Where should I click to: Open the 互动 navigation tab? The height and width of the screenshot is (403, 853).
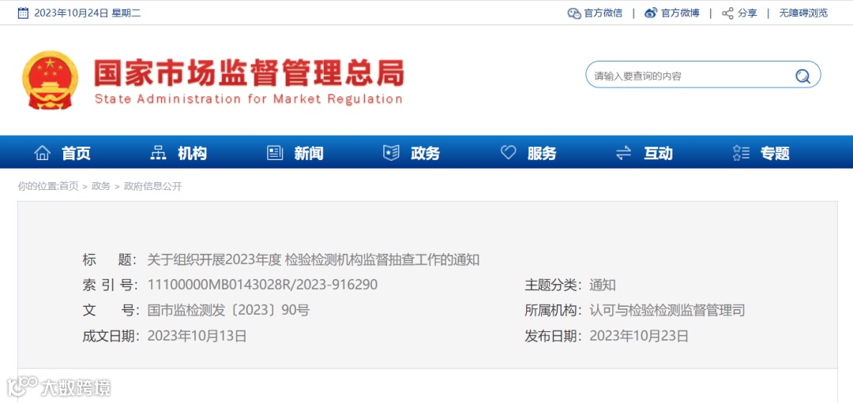point(658,154)
